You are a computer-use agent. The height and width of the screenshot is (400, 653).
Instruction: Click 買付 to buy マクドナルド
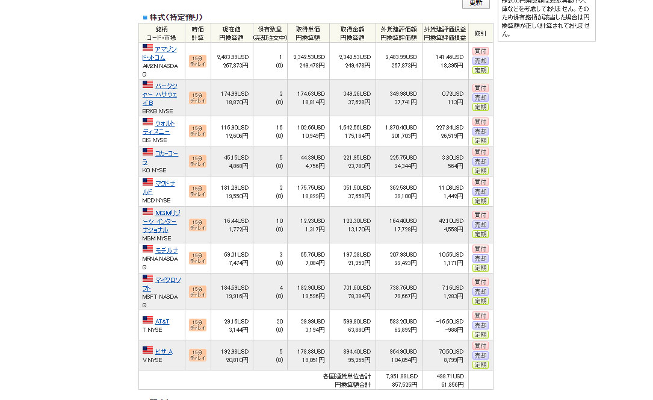coord(480,182)
